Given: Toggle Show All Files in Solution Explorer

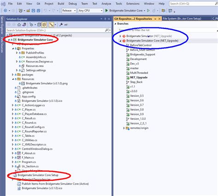Looking at the screenshot, I should [44, 24].
